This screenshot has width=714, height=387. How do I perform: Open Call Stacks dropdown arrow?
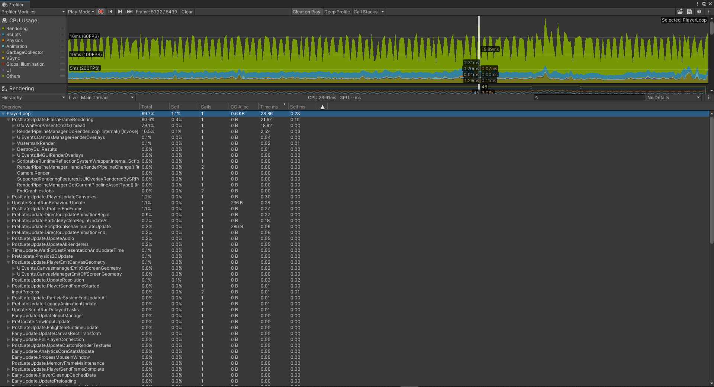382,12
